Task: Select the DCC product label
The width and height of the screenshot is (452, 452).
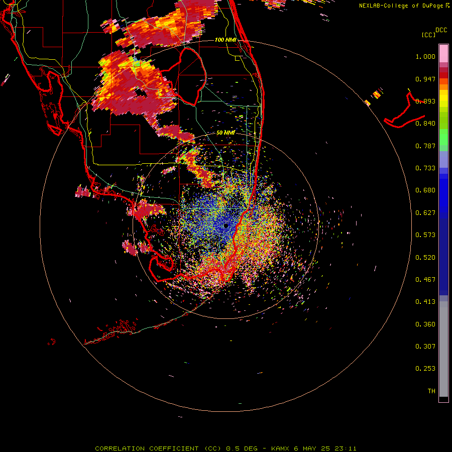Action: [x=441, y=30]
